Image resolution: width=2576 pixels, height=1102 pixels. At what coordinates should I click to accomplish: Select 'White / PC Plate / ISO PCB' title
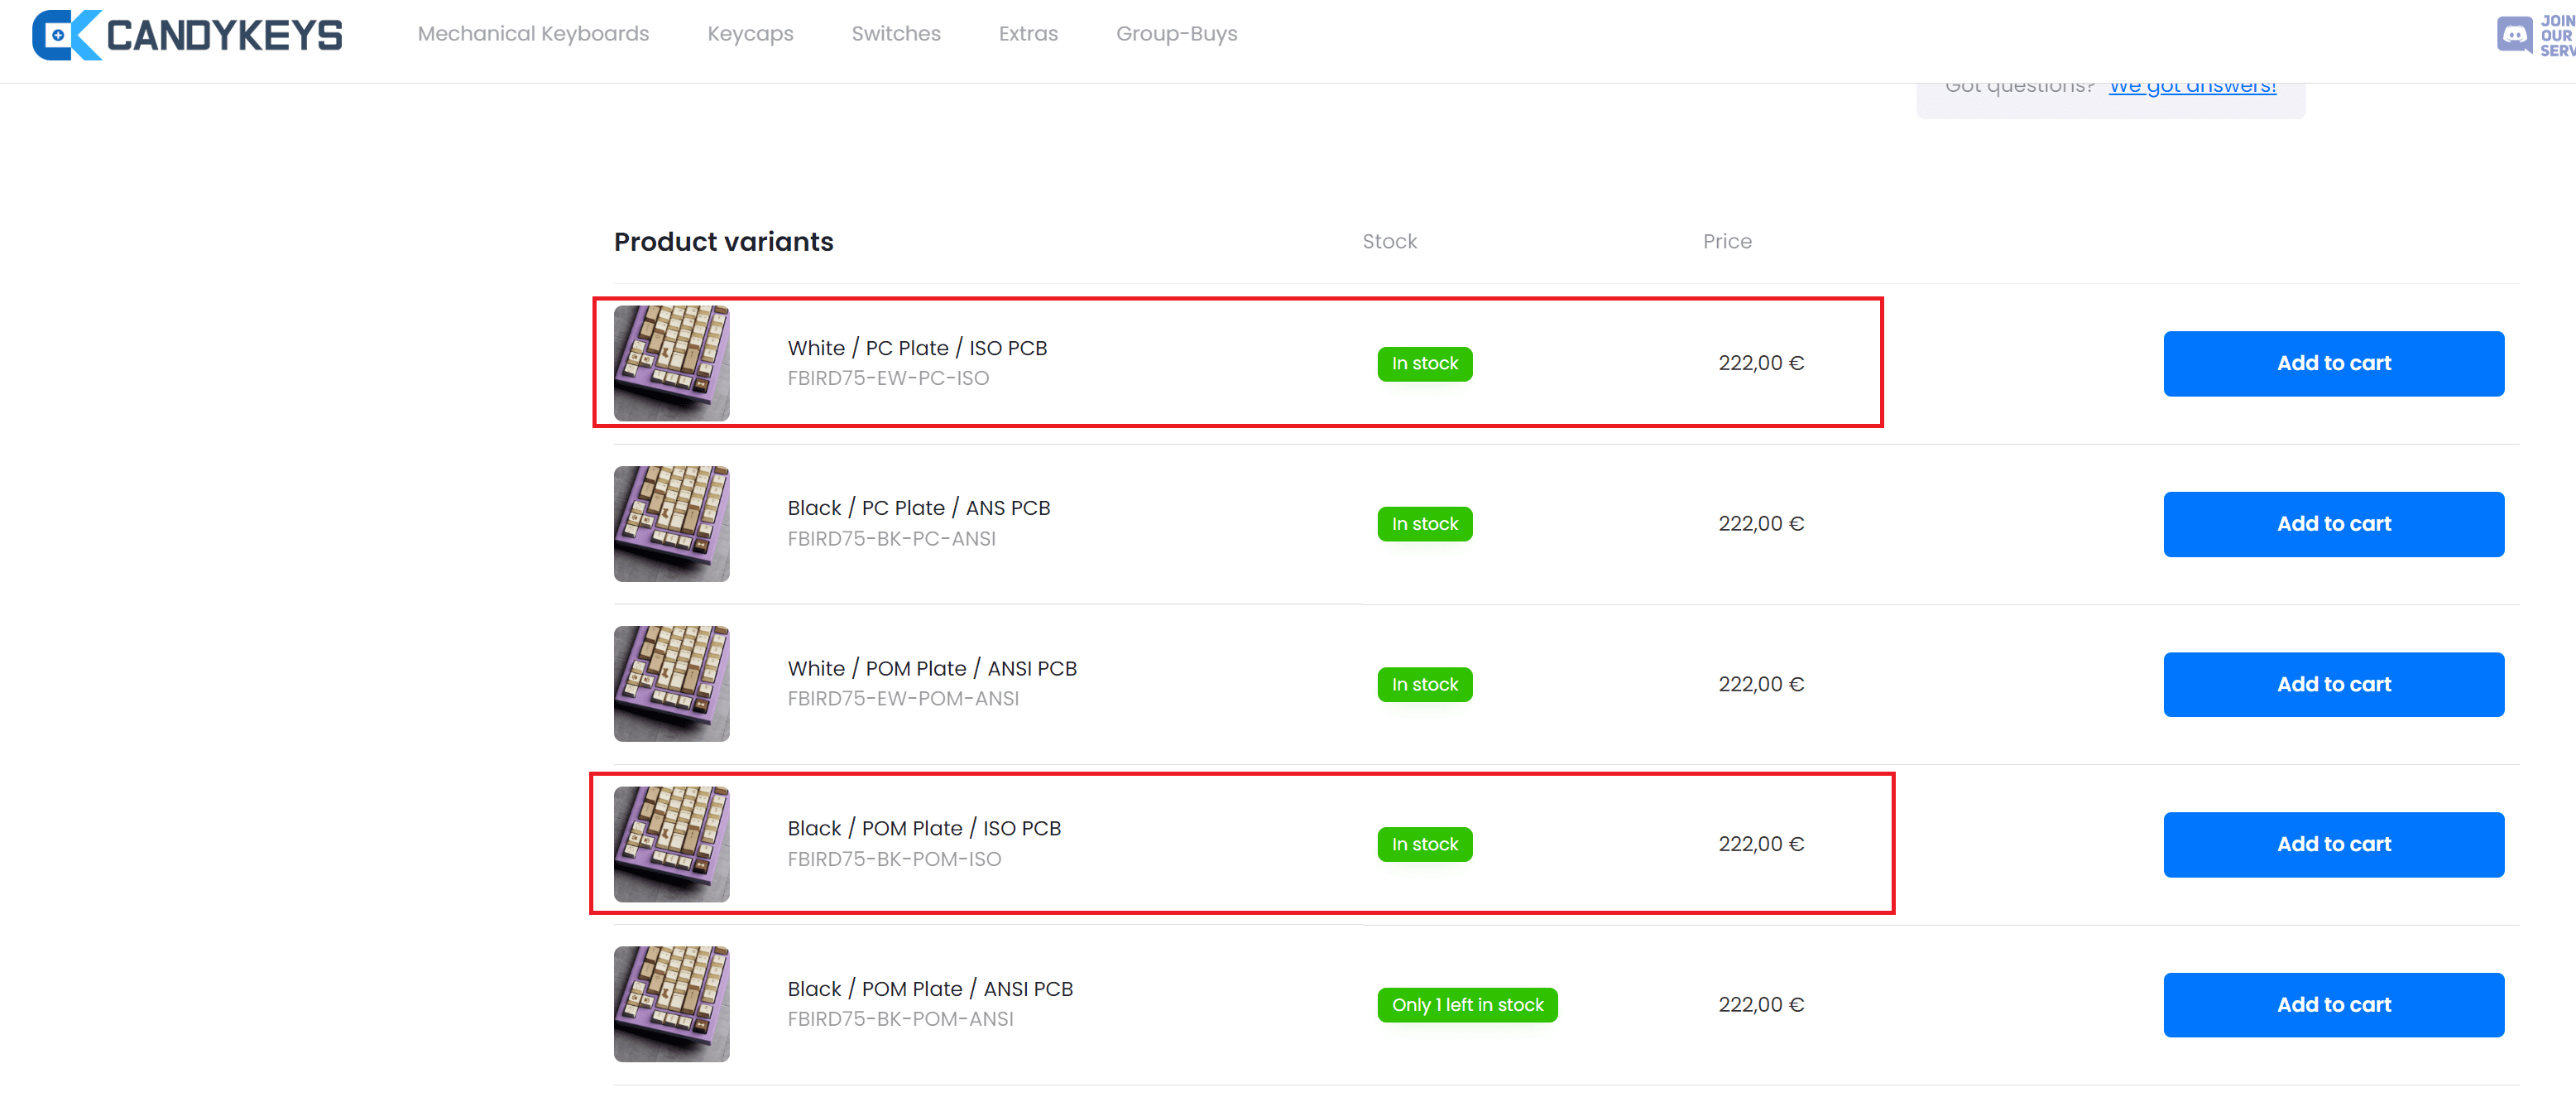coord(917,349)
